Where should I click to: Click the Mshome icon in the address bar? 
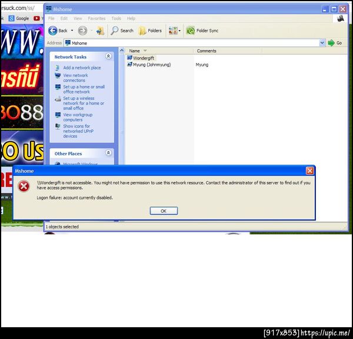tap(68, 43)
